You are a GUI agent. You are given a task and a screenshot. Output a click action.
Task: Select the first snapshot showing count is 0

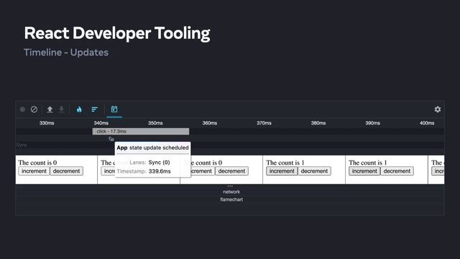click(x=56, y=170)
